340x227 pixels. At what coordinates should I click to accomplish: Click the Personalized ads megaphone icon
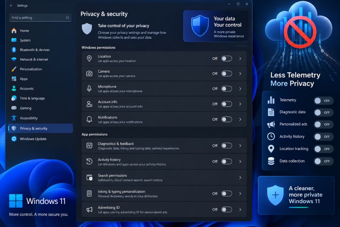271,124
